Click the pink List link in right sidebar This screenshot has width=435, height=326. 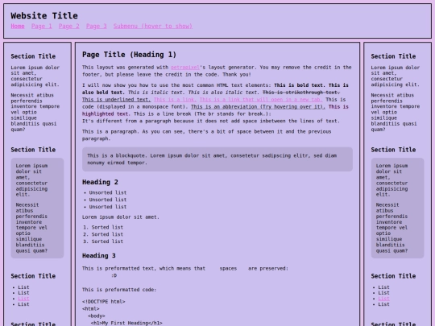pos(383,299)
